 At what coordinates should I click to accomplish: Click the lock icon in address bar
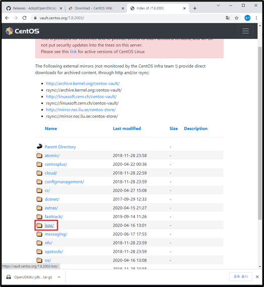pos(35,18)
